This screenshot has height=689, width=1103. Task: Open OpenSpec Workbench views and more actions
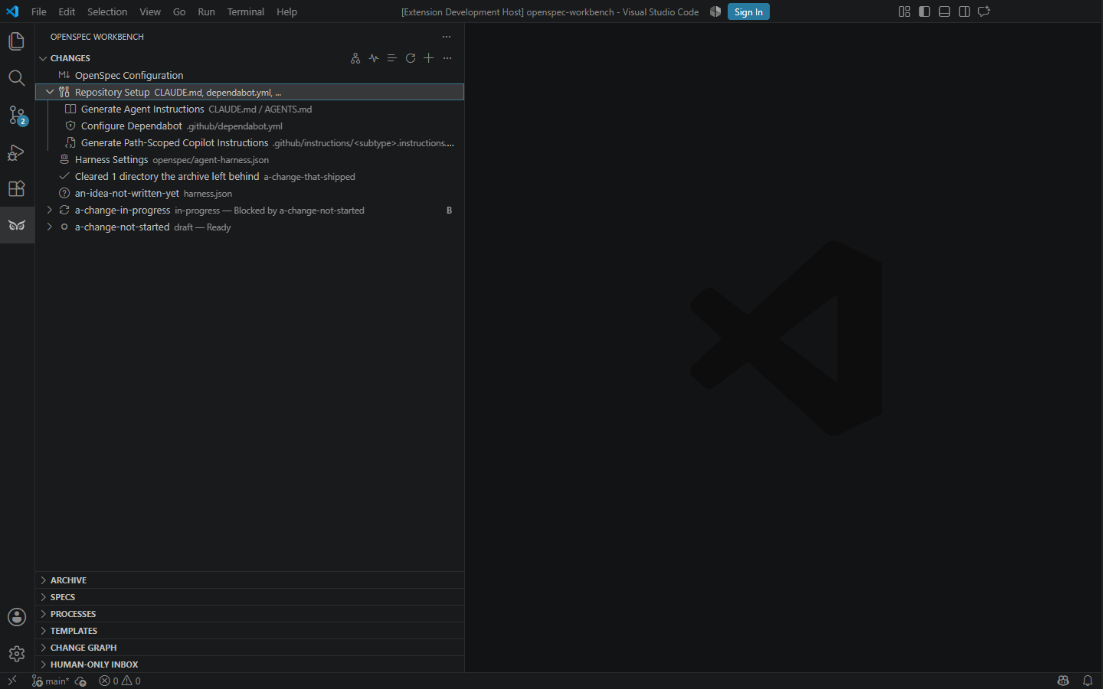[447, 37]
